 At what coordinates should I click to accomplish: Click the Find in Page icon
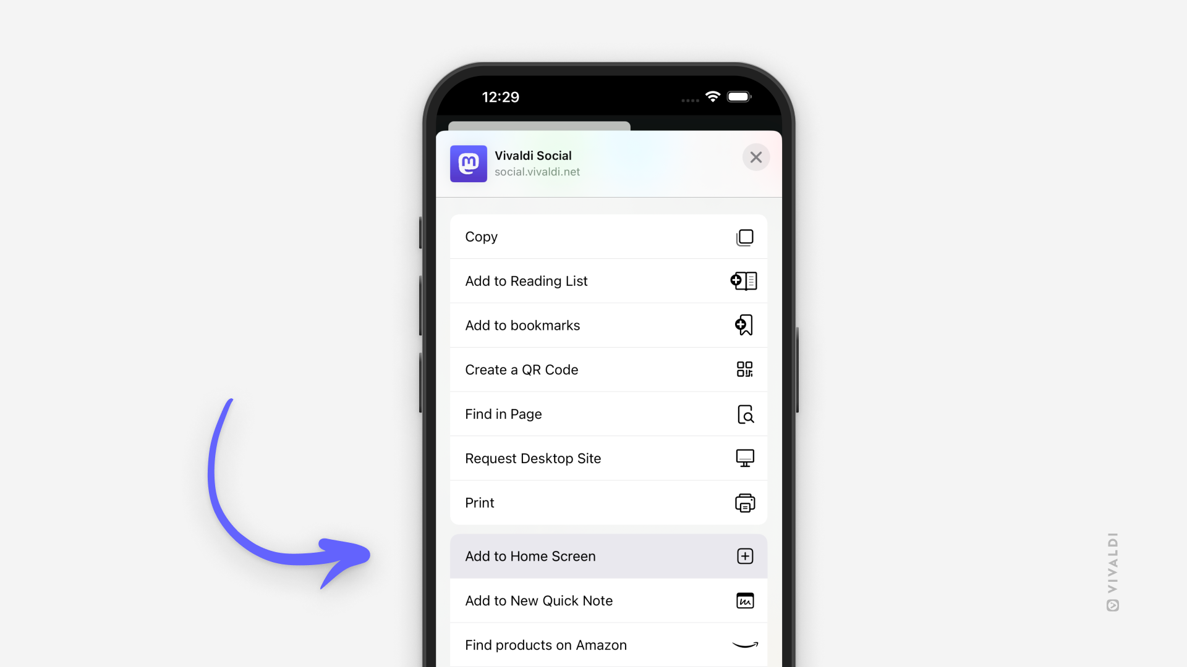coord(744,414)
